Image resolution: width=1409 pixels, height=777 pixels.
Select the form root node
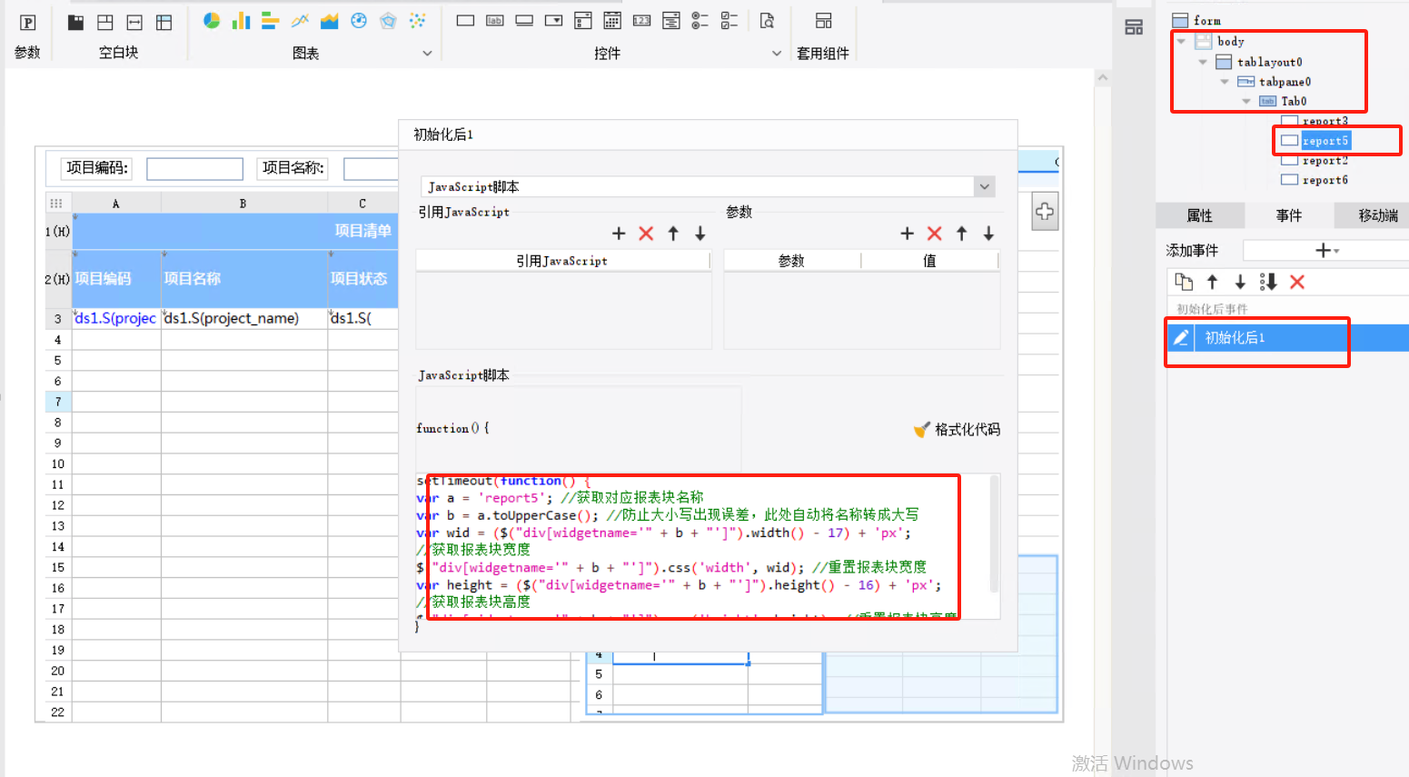point(1206,21)
